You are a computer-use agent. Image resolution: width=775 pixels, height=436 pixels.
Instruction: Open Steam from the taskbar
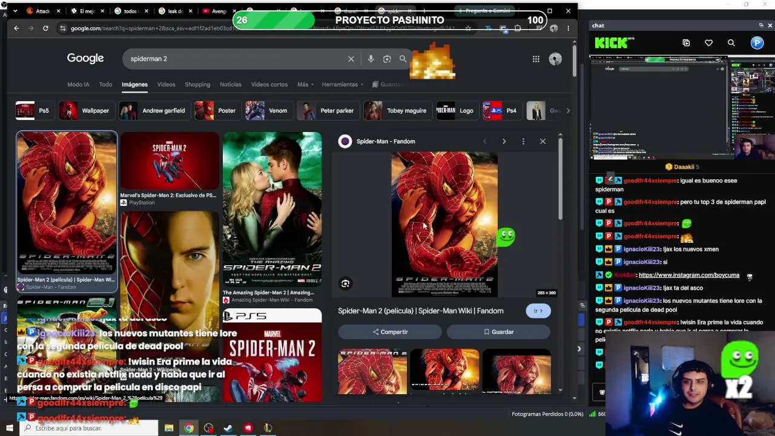[228, 428]
